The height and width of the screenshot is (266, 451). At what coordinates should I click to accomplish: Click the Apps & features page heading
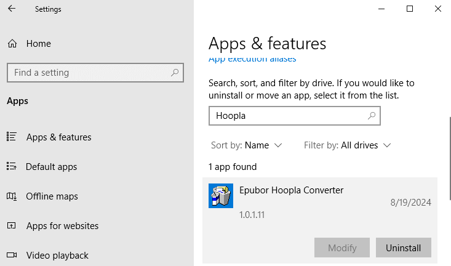[x=268, y=44]
